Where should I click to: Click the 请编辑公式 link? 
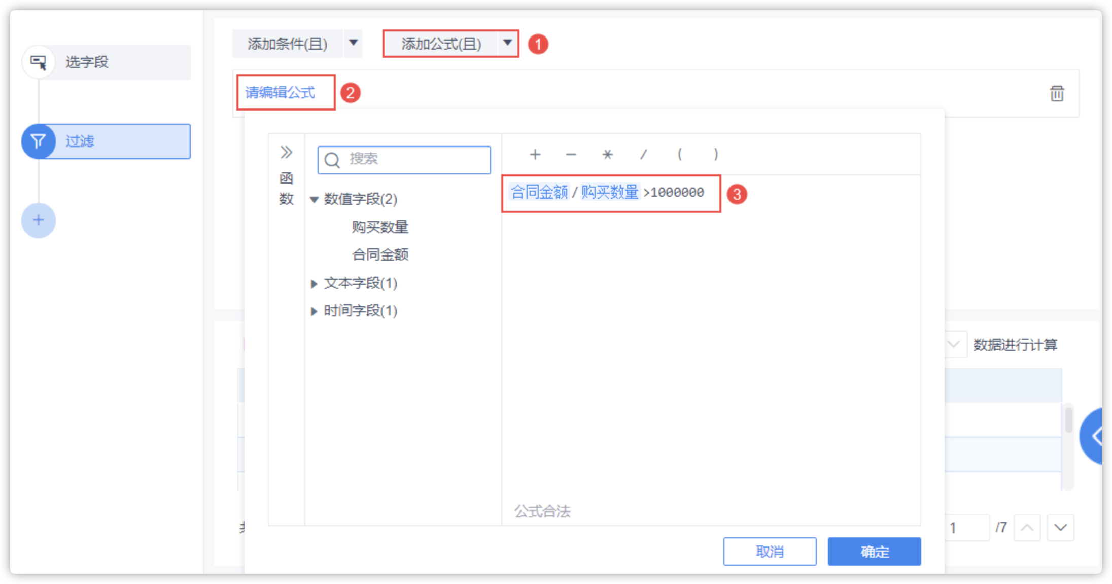tap(280, 93)
